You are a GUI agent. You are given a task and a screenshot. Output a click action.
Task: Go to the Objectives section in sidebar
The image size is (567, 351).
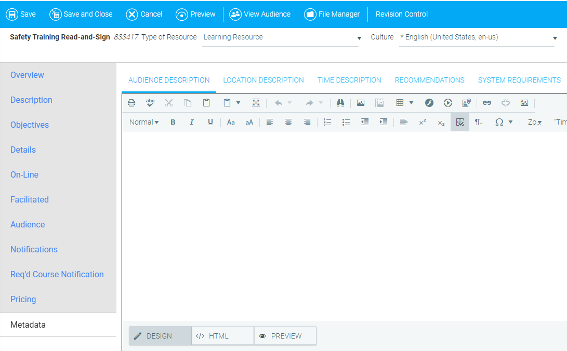[x=30, y=125]
